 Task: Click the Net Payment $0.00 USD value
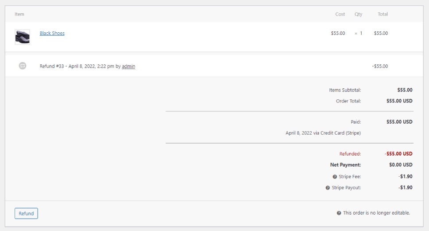coord(401,165)
